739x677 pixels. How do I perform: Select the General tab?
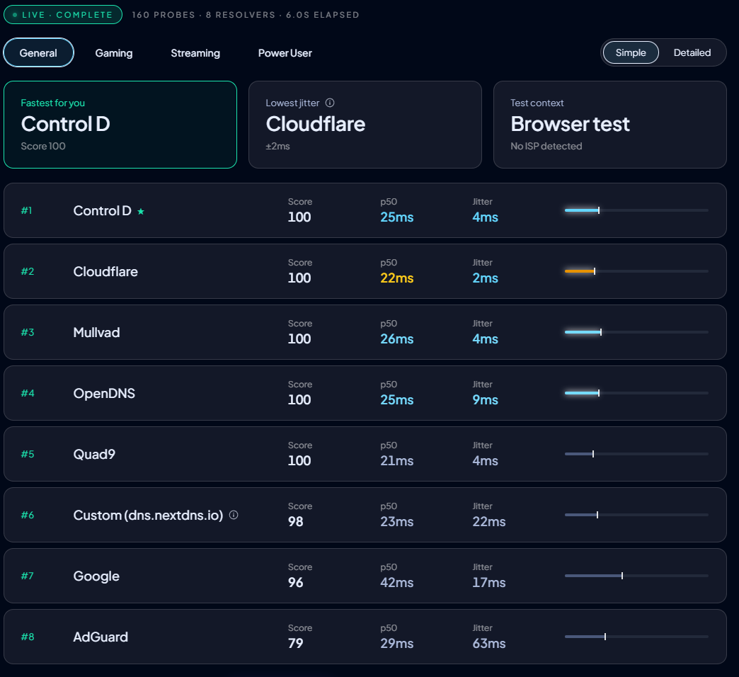[38, 53]
